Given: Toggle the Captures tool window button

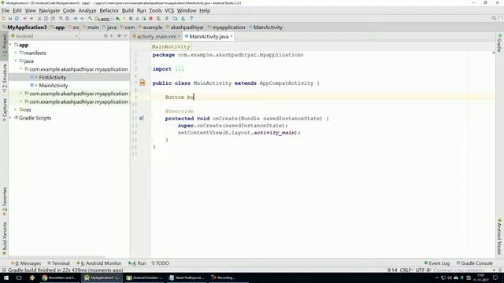Looking at the screenshot, I should point(4,109).
